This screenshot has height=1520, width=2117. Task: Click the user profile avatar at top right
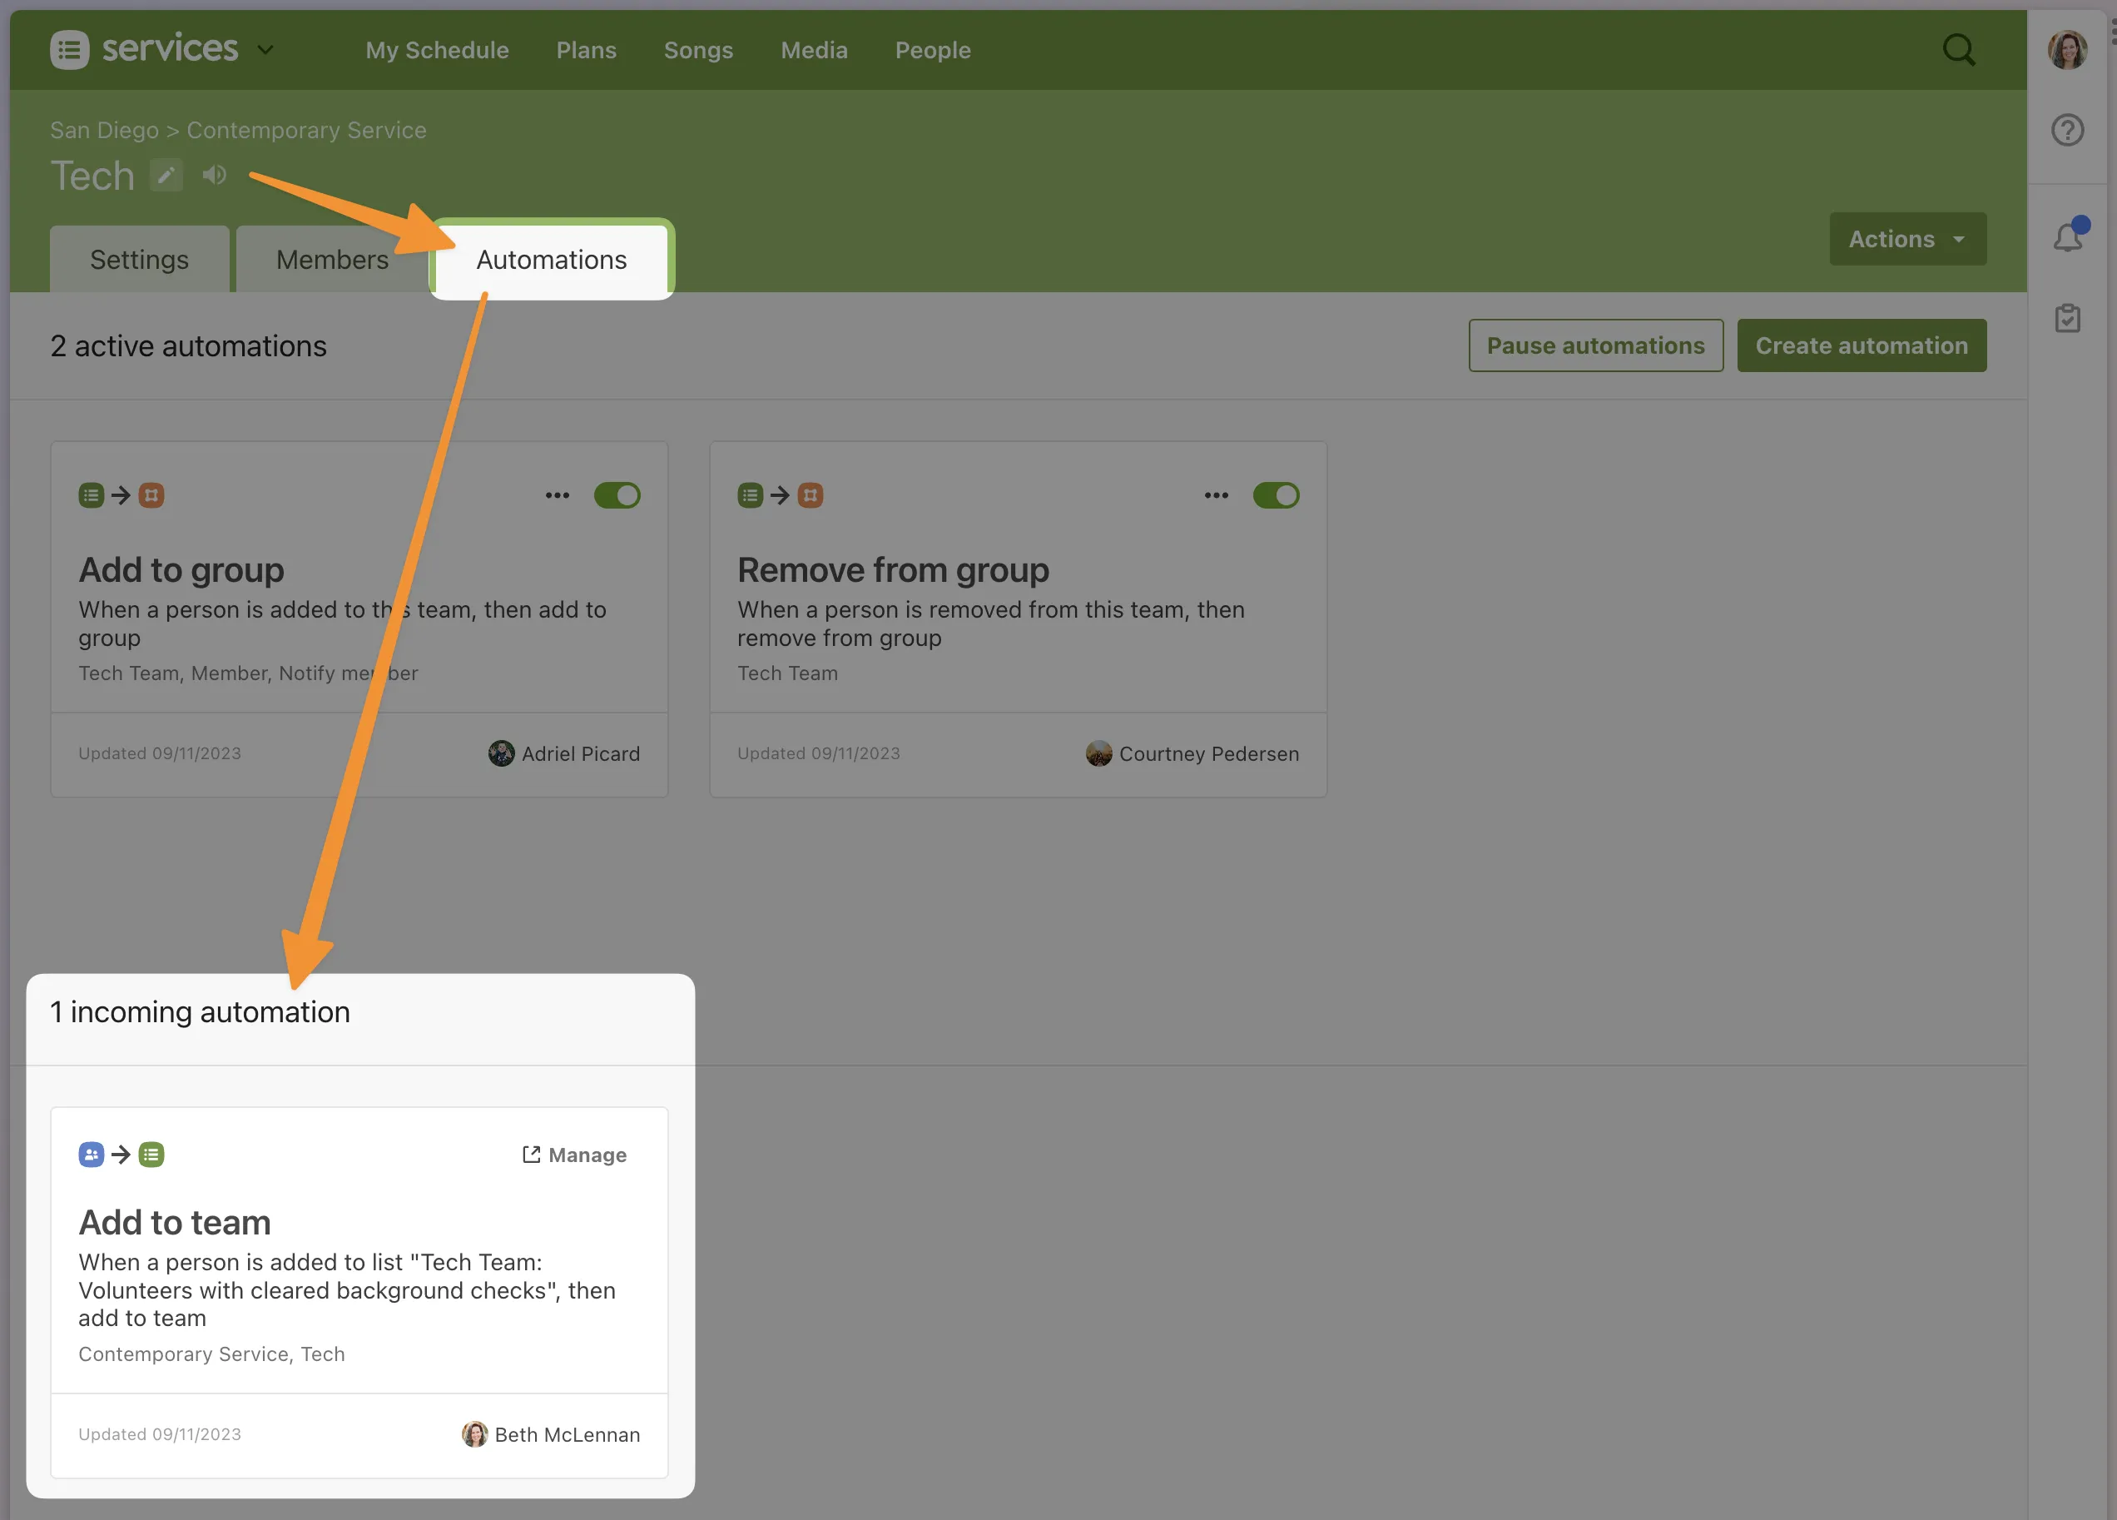click(x=2068, y=49)
